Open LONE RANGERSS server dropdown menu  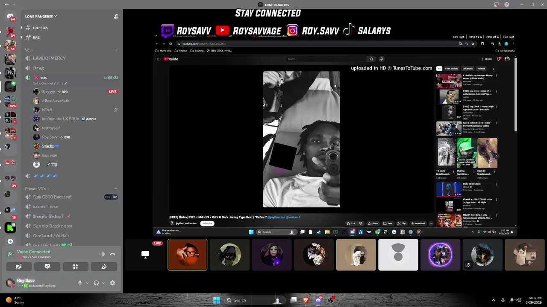(41, 16)
